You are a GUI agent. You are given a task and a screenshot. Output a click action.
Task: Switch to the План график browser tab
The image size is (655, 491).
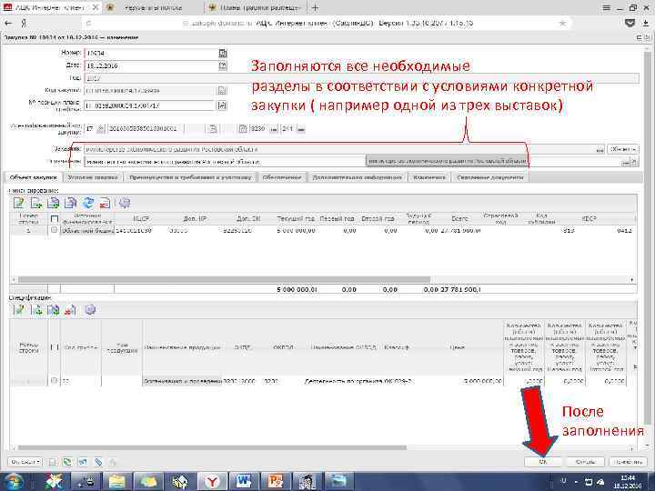pos(255,8)
